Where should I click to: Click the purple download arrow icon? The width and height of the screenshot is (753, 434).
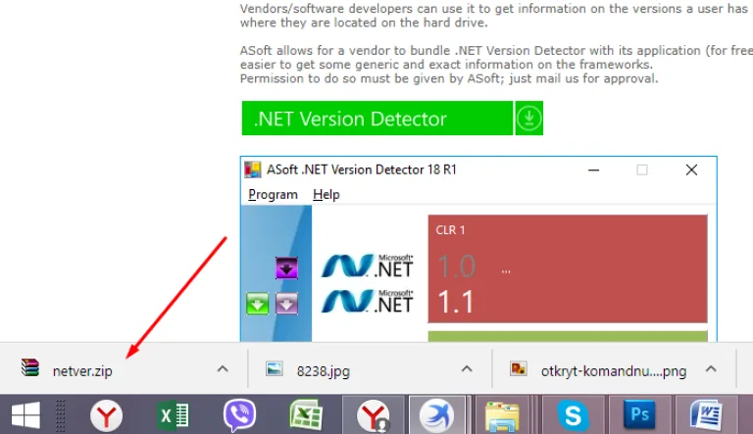pyautogui.click(x=286, y=267)
